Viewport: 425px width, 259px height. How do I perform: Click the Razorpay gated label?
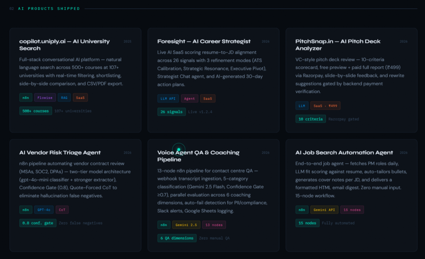click(x=343, y=119)
